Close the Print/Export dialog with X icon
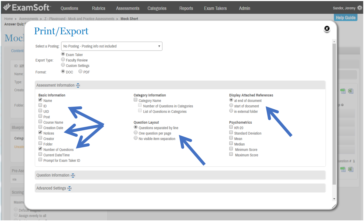The width and height of the screenshot is (364, 222). point(327,29)
